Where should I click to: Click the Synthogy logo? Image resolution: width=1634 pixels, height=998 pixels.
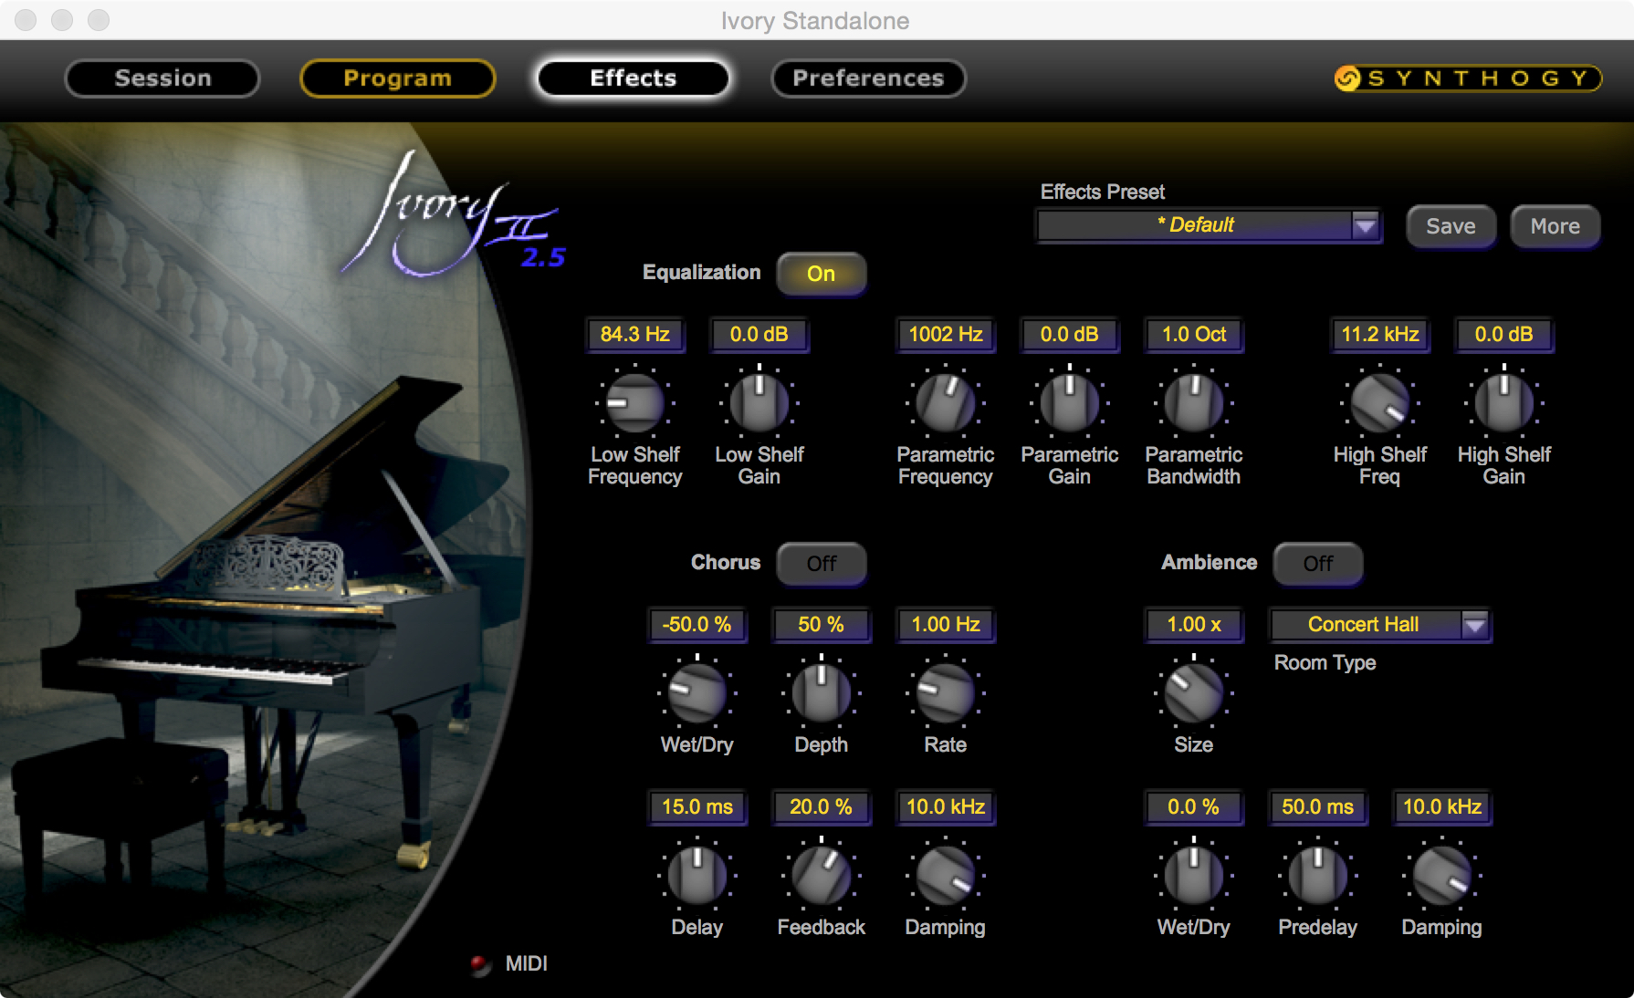tap(1467, 78)
